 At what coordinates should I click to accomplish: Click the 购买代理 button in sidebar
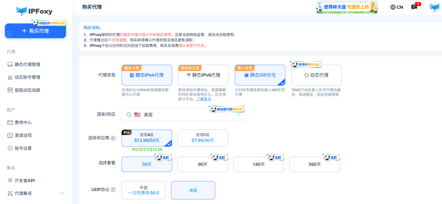pos(35,31)
